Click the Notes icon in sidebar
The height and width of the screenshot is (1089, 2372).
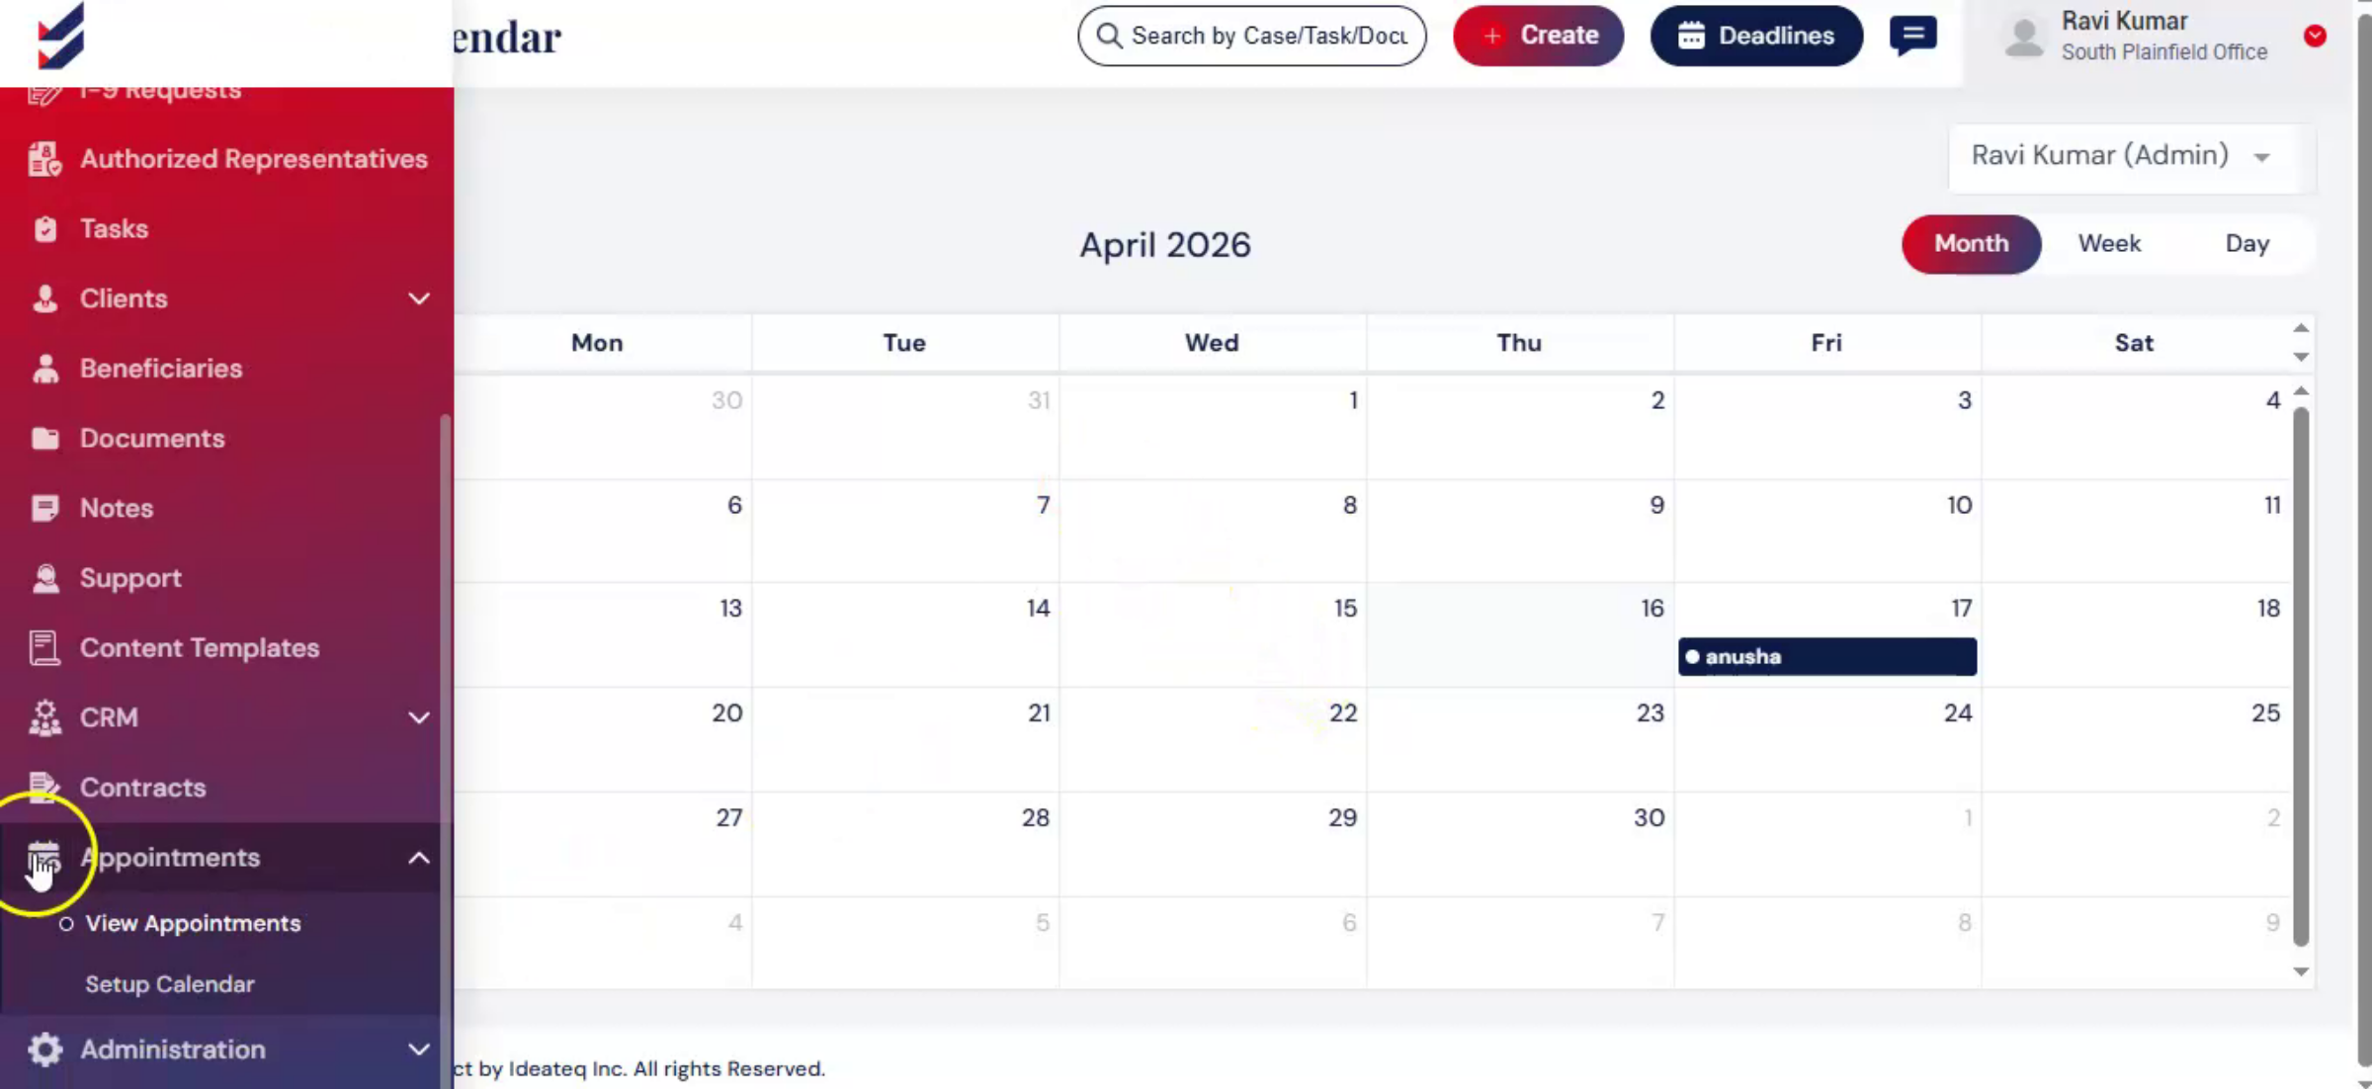click(44, 508)
